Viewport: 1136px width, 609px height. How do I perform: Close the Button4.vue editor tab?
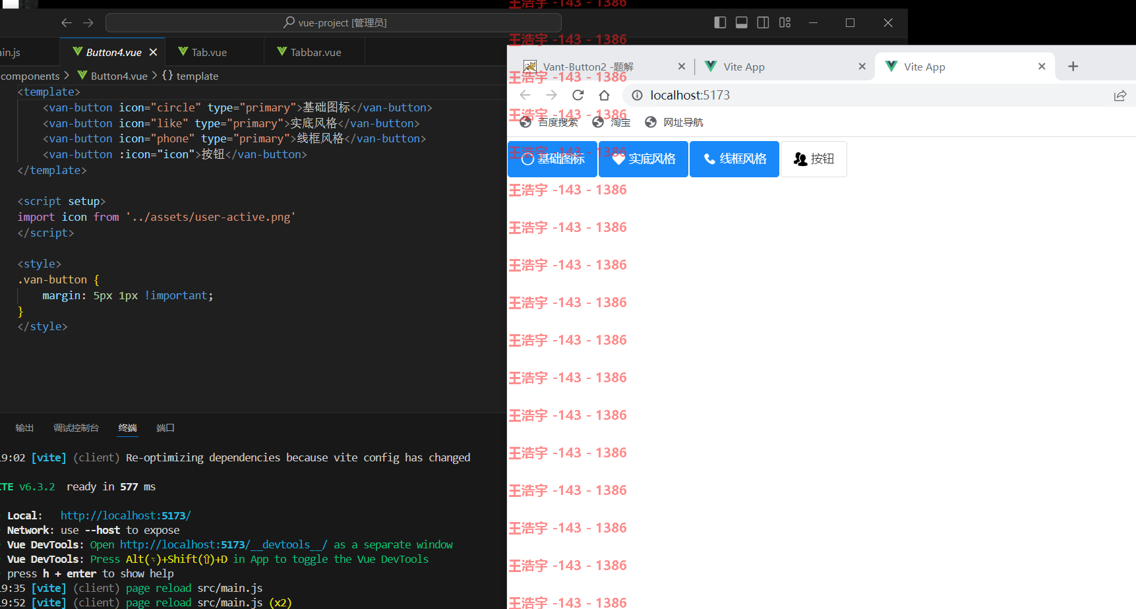pyautogui.click(x=153, y=52)
